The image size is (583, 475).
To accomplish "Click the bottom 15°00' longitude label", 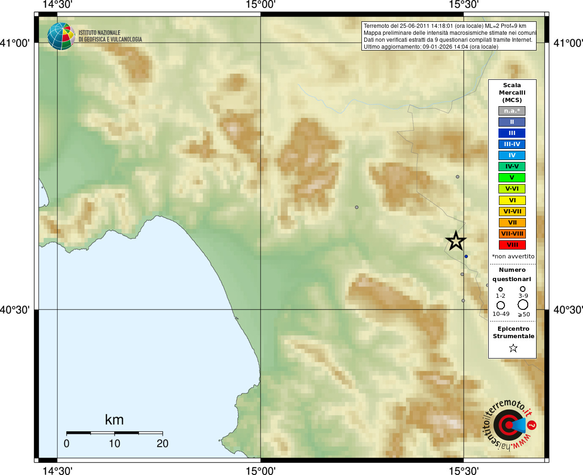I will click(x=261, y=471).
